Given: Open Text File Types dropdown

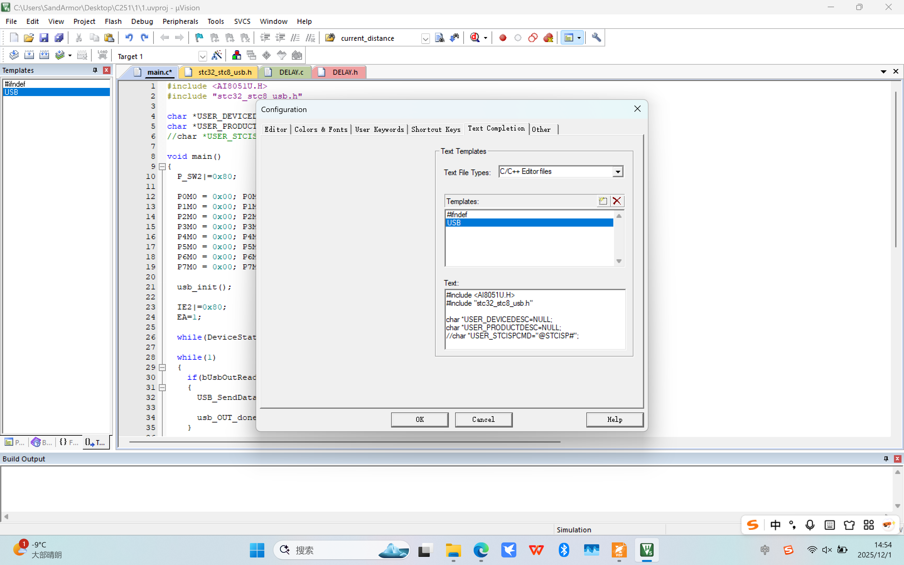Looking at the screenshot, I should click(x=618, y=172).
